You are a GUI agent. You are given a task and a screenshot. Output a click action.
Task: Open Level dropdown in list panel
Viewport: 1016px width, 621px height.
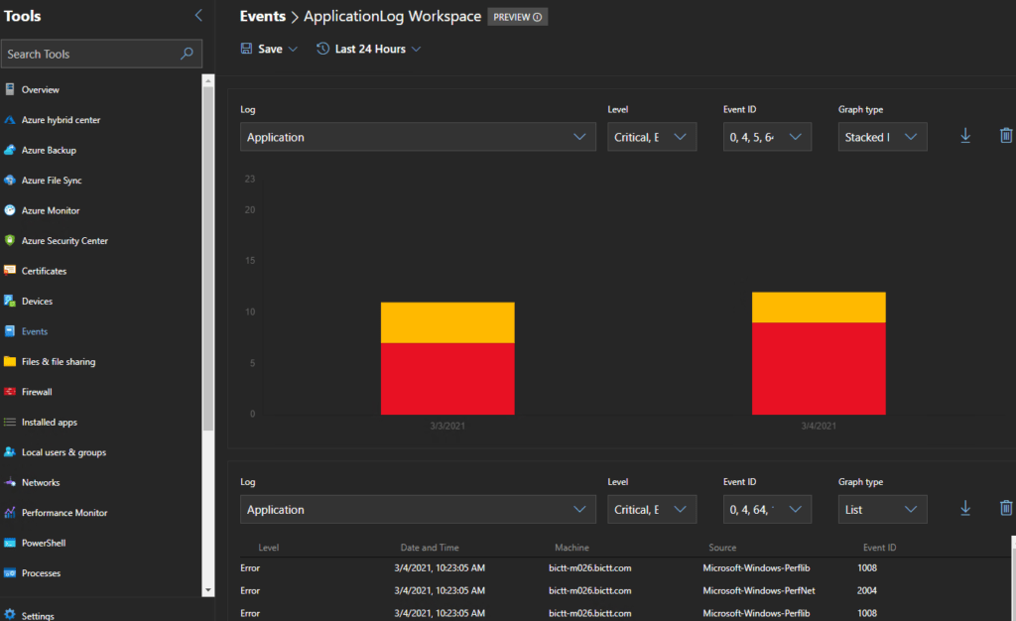pyautogui.click(x=652, y=510)
